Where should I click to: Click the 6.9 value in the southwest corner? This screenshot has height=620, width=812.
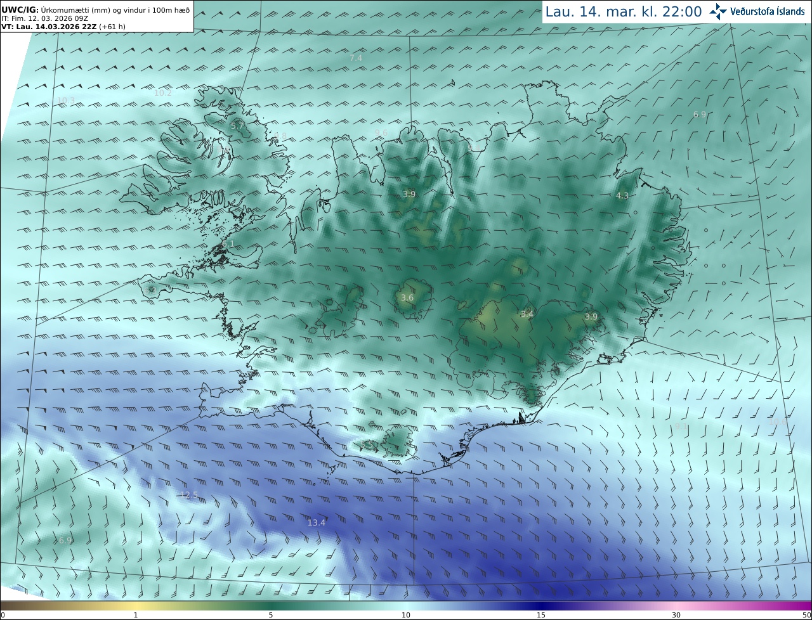click(65, 540)
